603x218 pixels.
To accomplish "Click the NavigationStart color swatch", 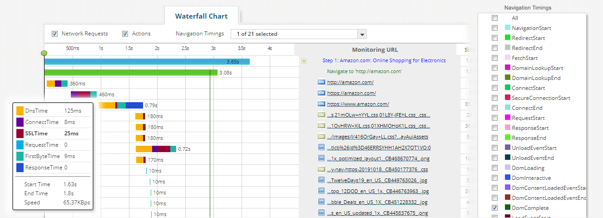I will [x=508, y=28].
